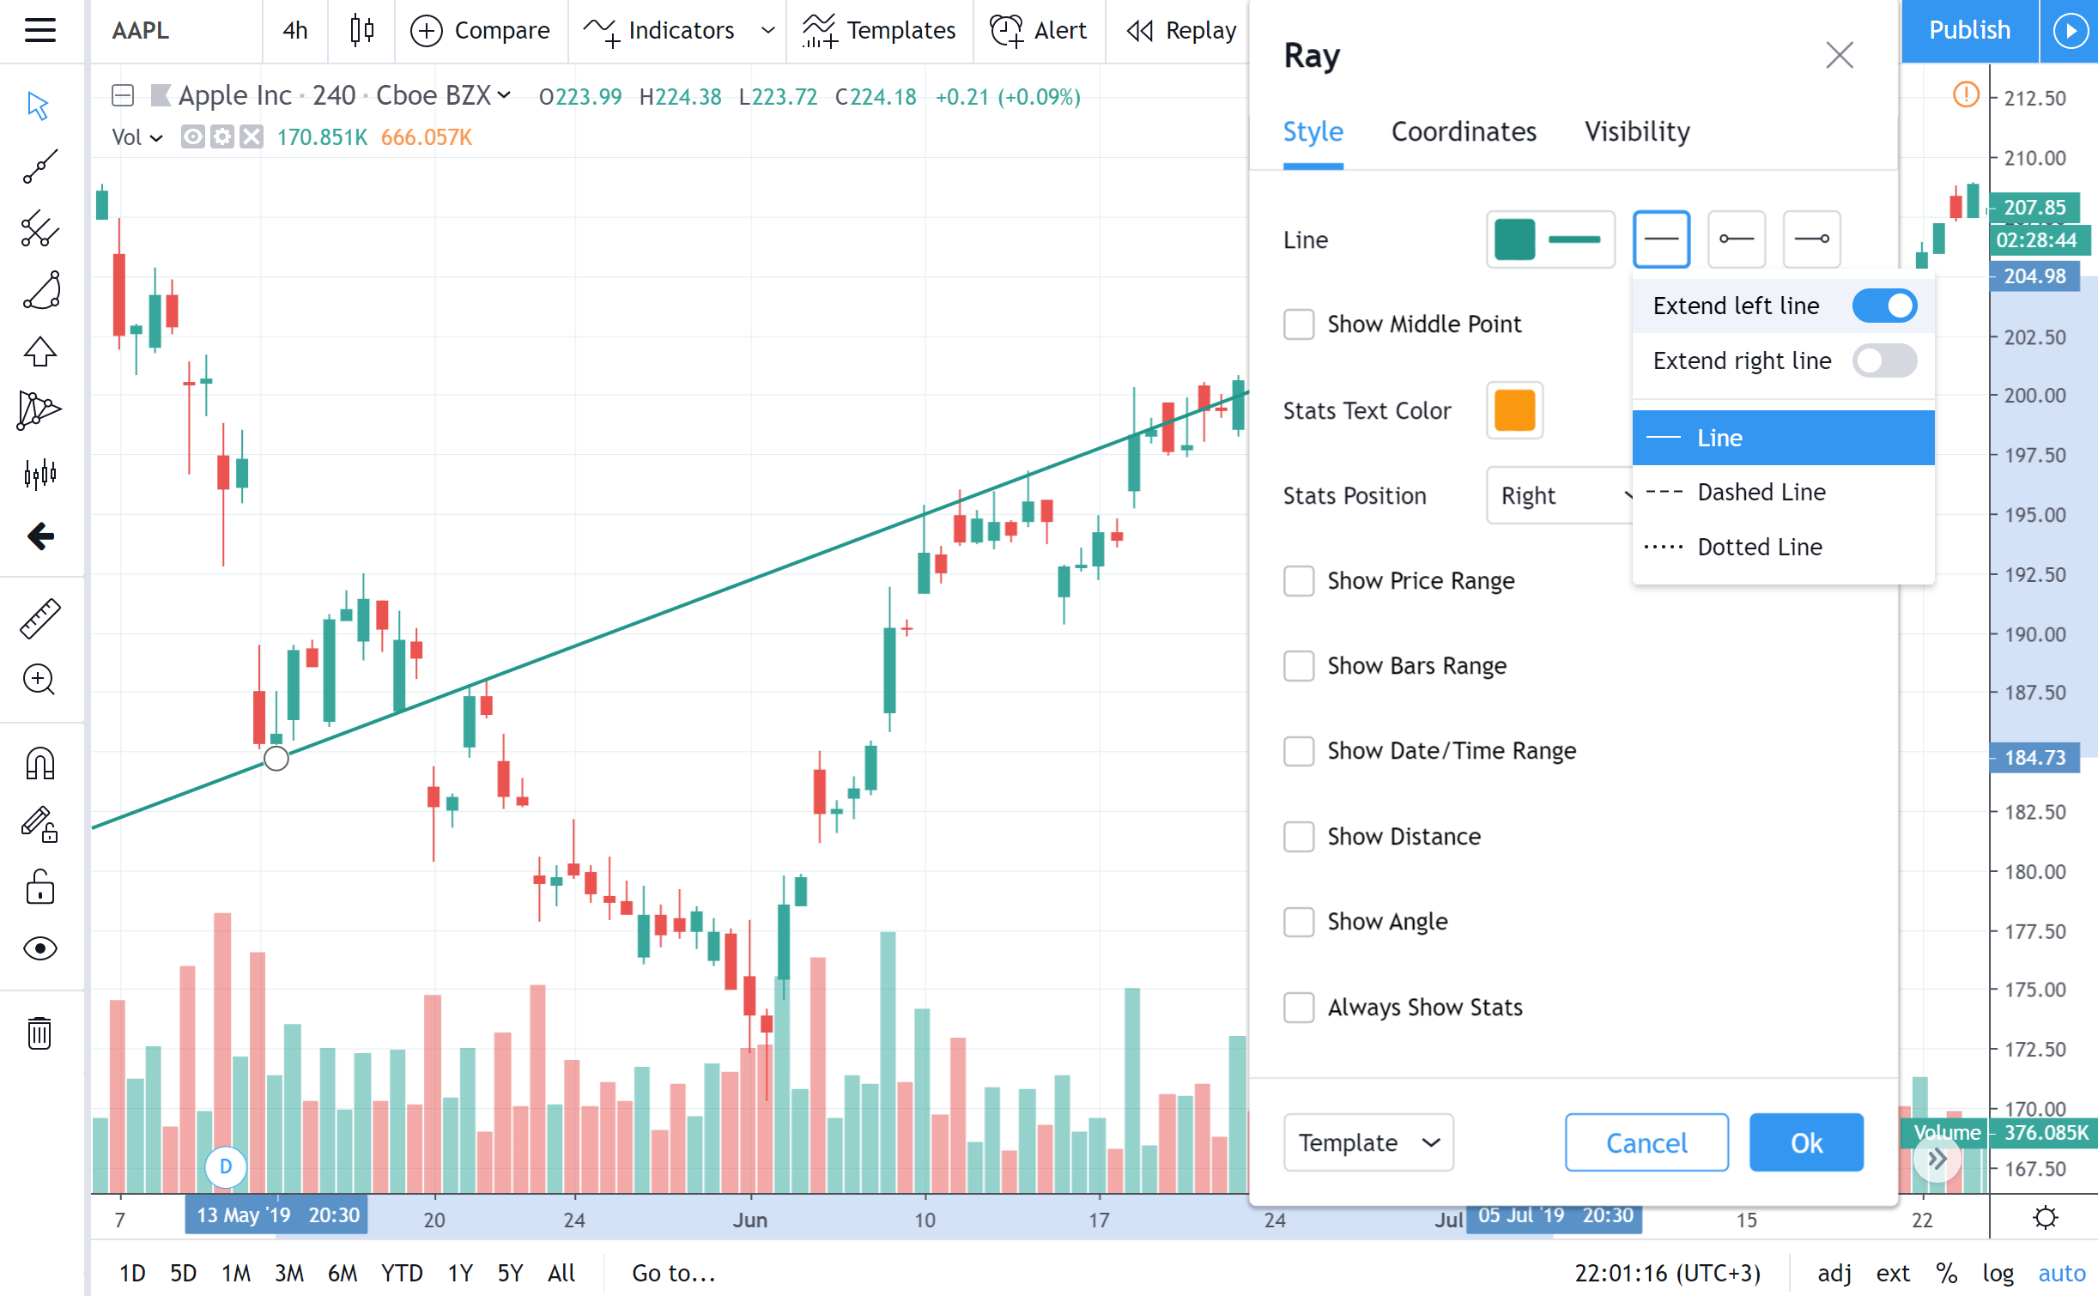Click the Go to date field
This screenshot has height=1296, width=2098.
673,1273
